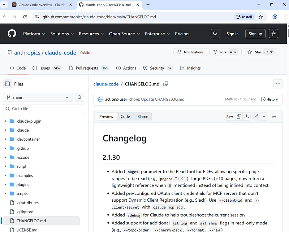
Task: Open the claude-code repository title link
Action: pyautogui.click(x=60, y=53)
